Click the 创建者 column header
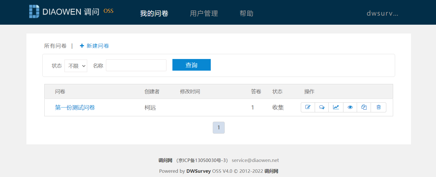436x177 pixels. tap(152, 92)
